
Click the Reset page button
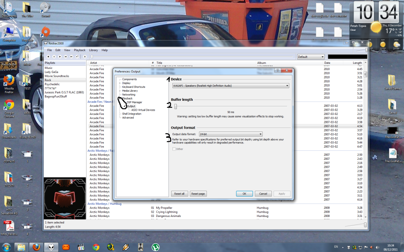coord(198,194)
